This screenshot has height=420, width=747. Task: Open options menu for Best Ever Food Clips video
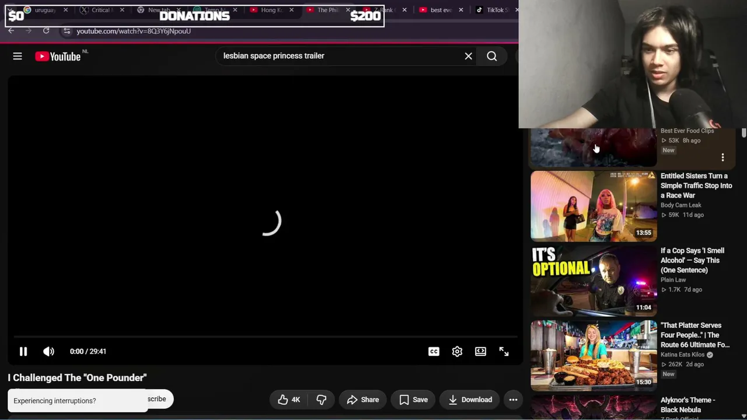[722, 157]
